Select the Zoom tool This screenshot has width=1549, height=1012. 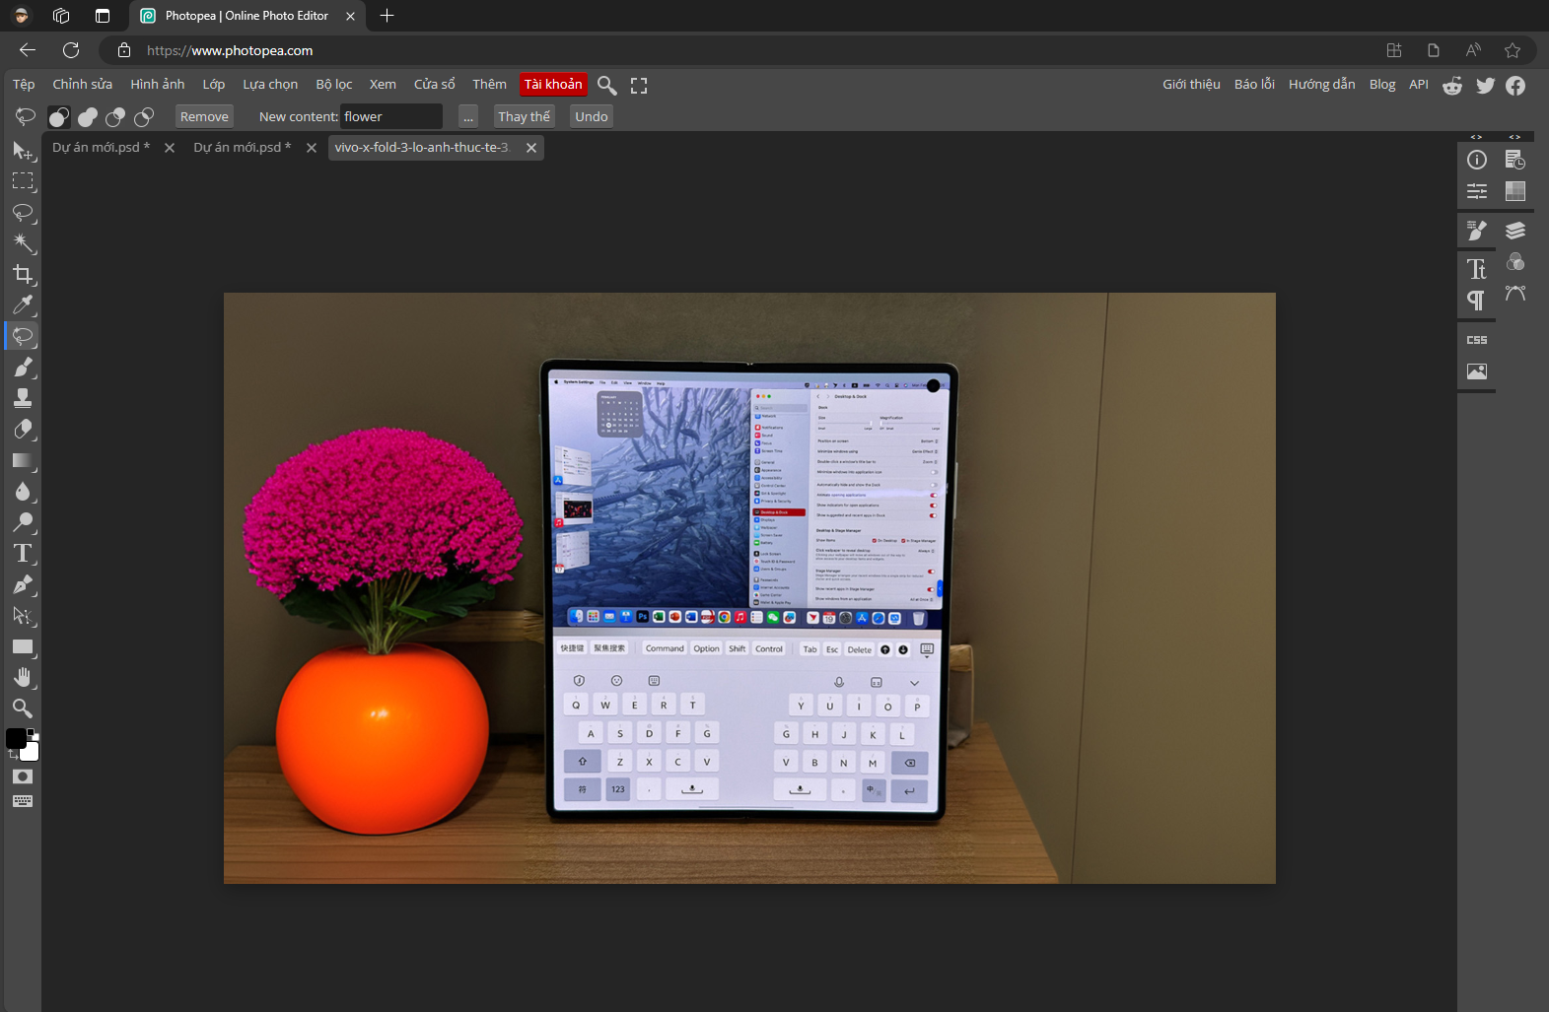click(23, 708)
